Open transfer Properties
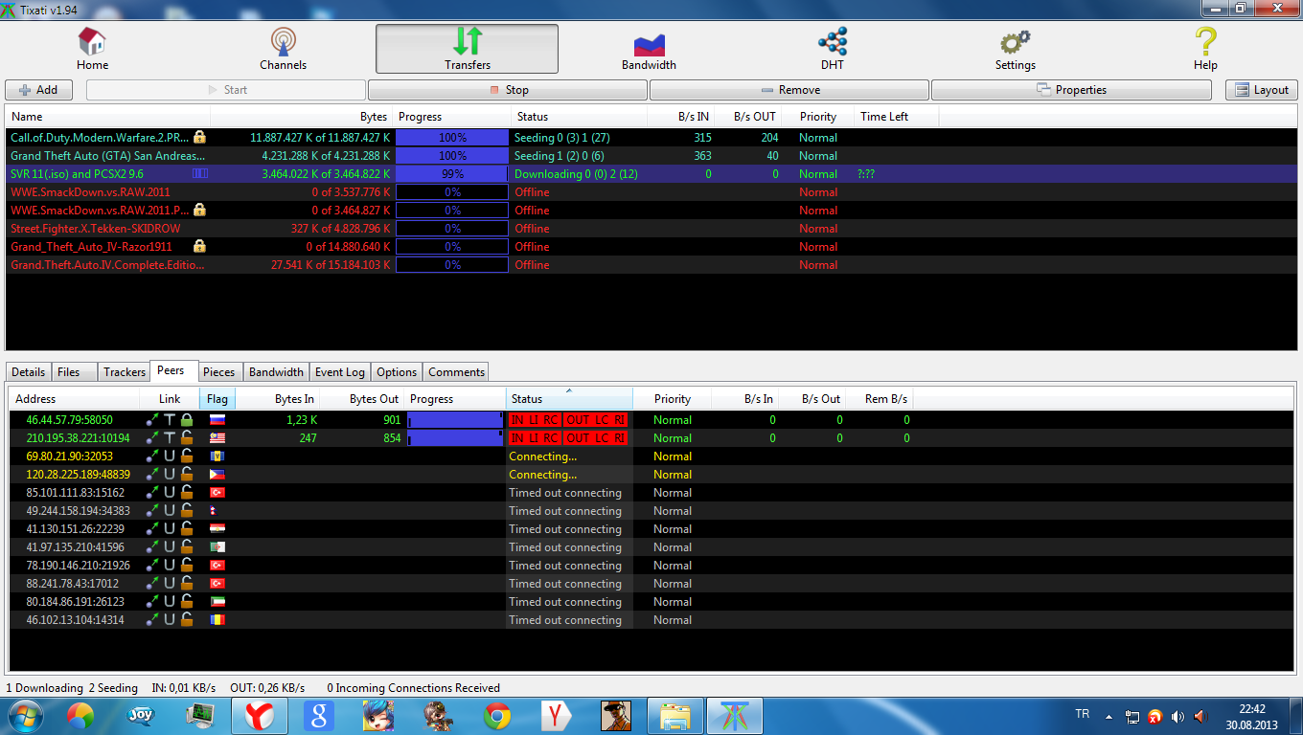 tap(1071, 90)
